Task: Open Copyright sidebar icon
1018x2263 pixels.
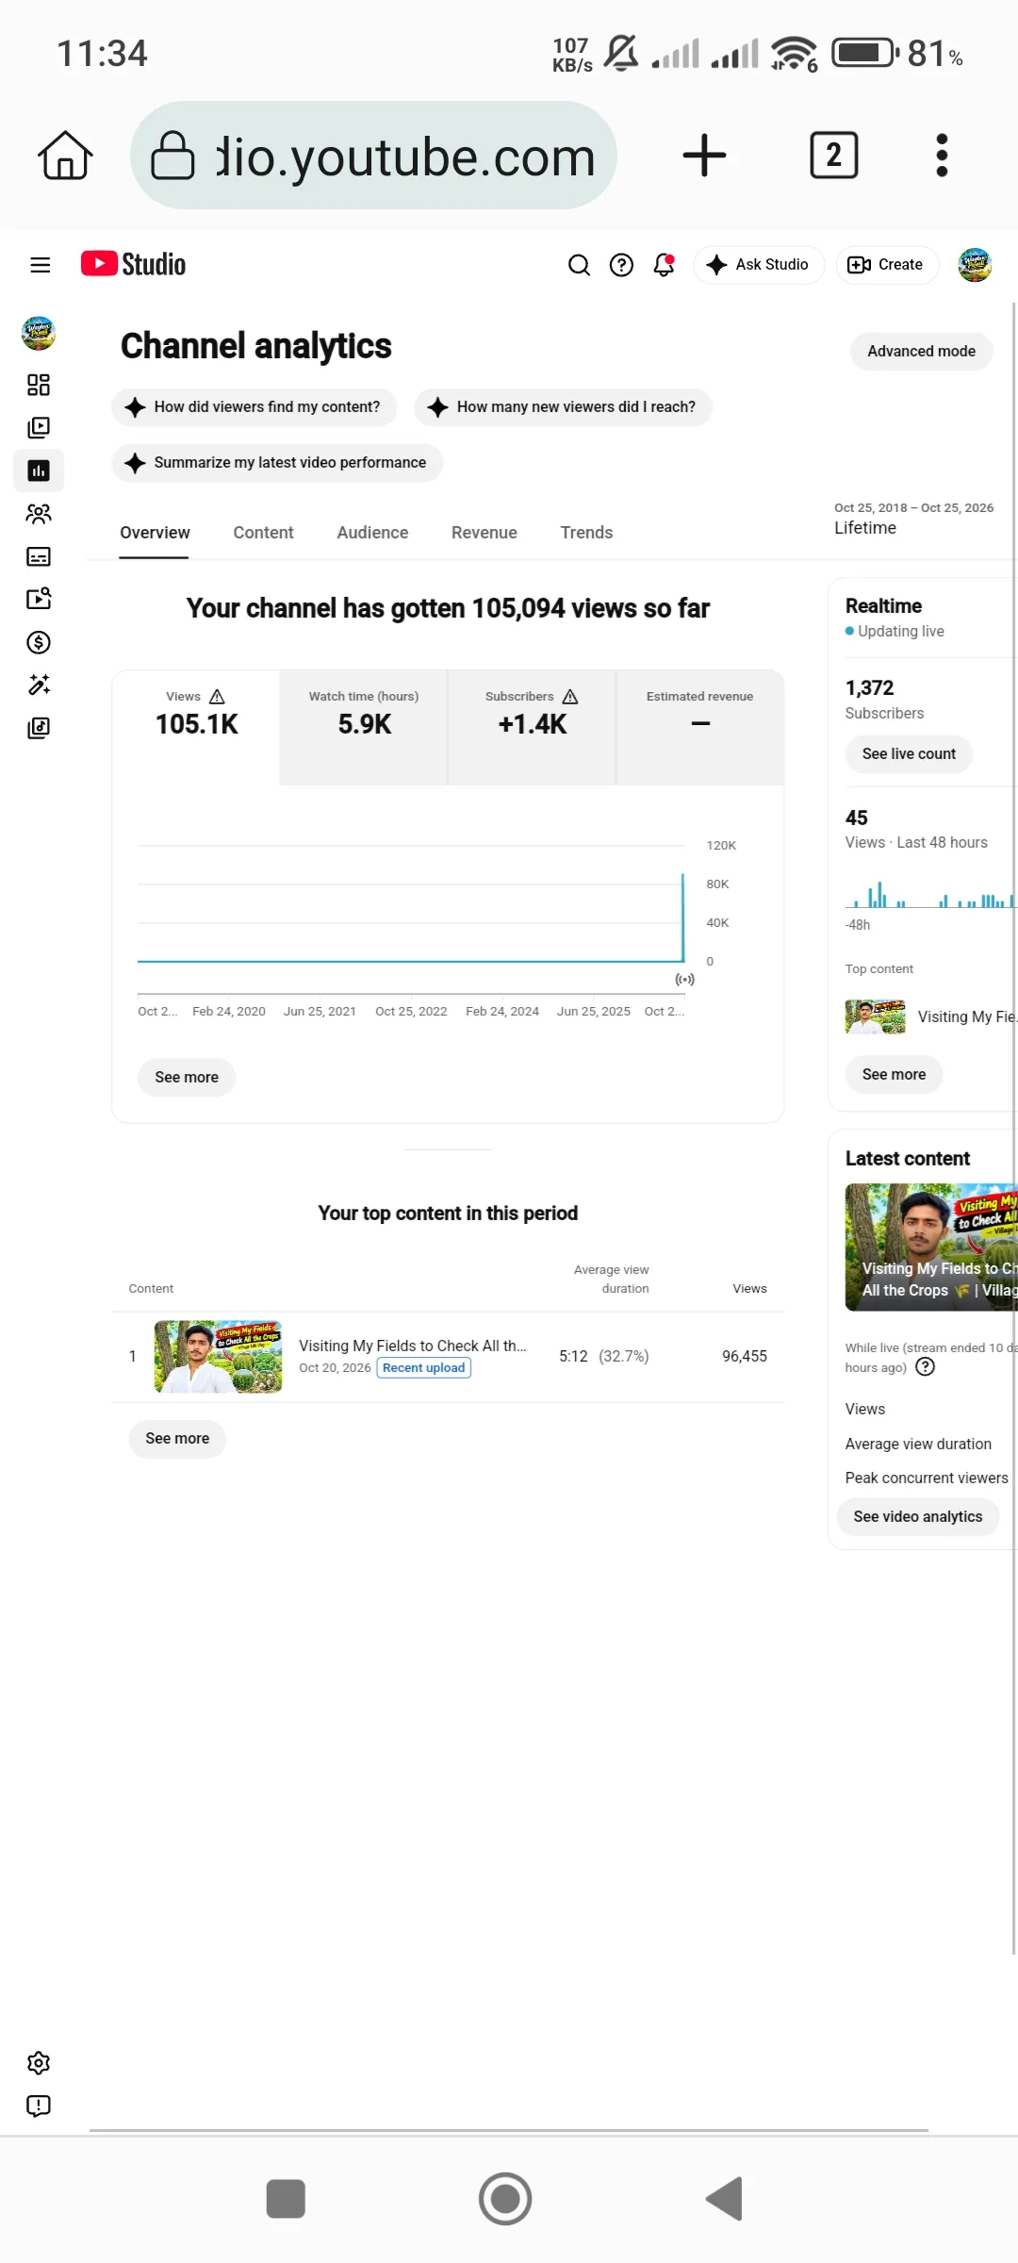Action: 39,599
